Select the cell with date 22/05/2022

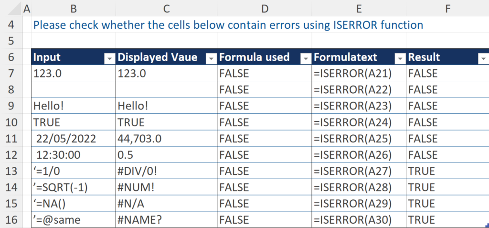click(x=73, y=139)
